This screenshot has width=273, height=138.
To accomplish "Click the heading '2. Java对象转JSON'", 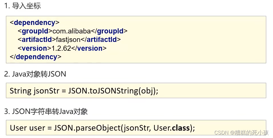I will coord(35,74).
